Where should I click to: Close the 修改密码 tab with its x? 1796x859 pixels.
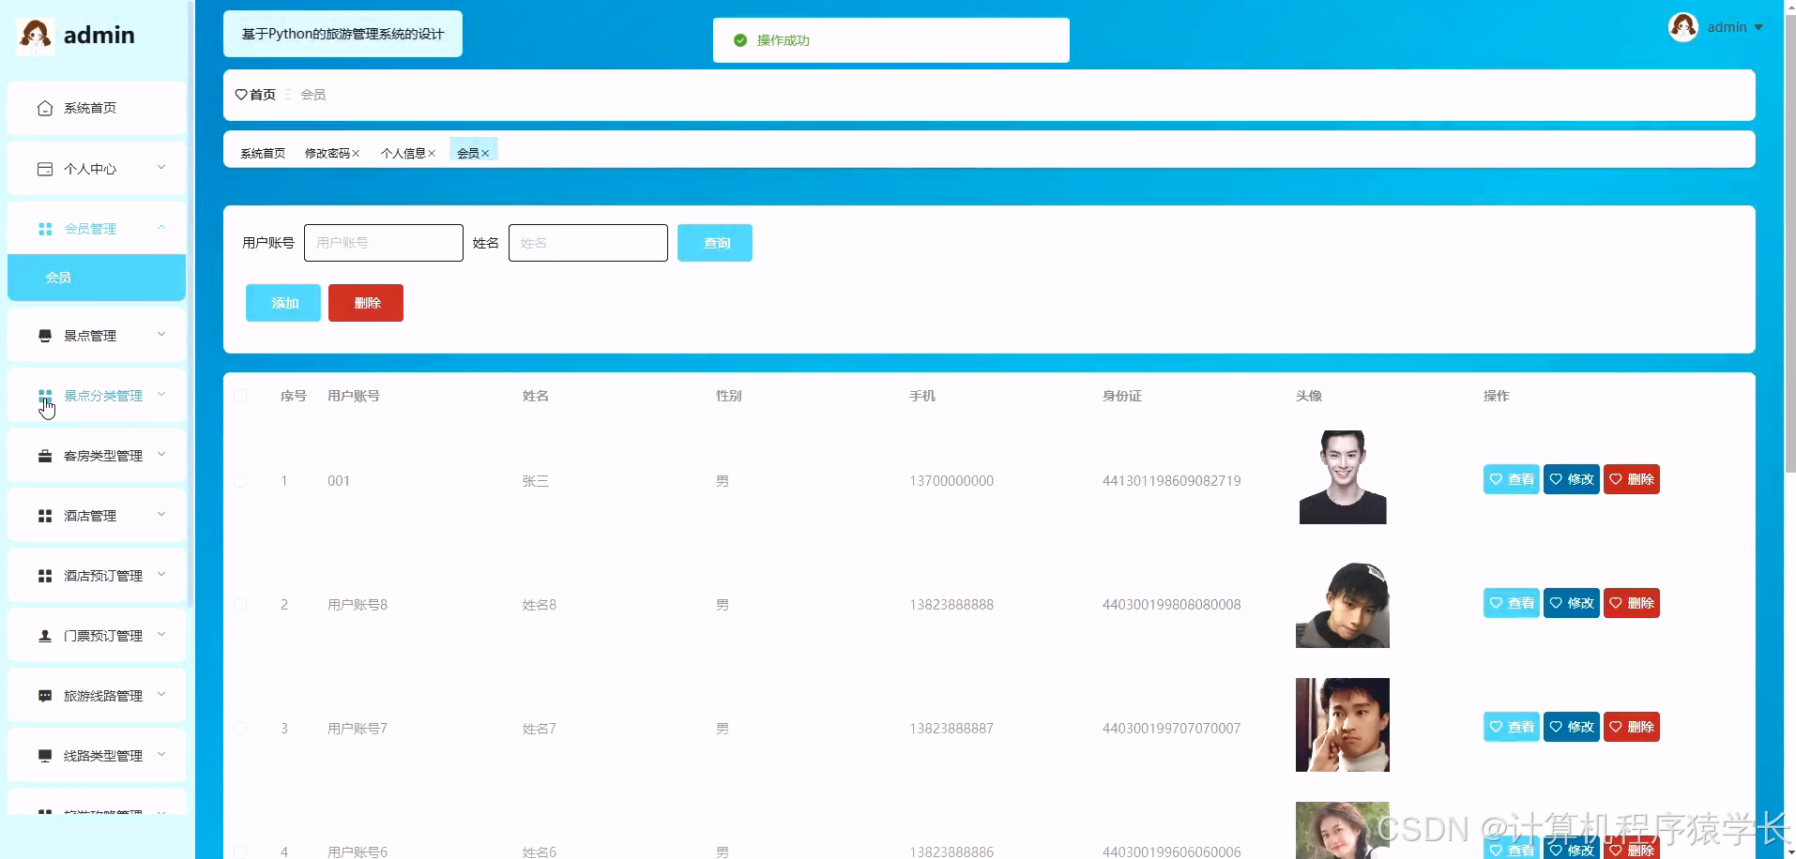coord(356,154)
